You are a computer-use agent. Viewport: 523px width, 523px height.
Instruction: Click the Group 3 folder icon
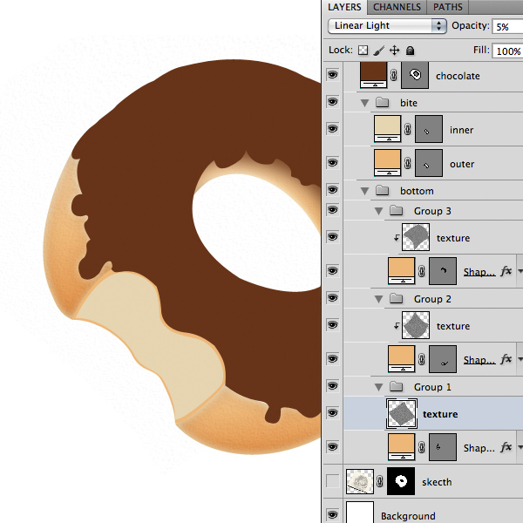tap(397, 210)
